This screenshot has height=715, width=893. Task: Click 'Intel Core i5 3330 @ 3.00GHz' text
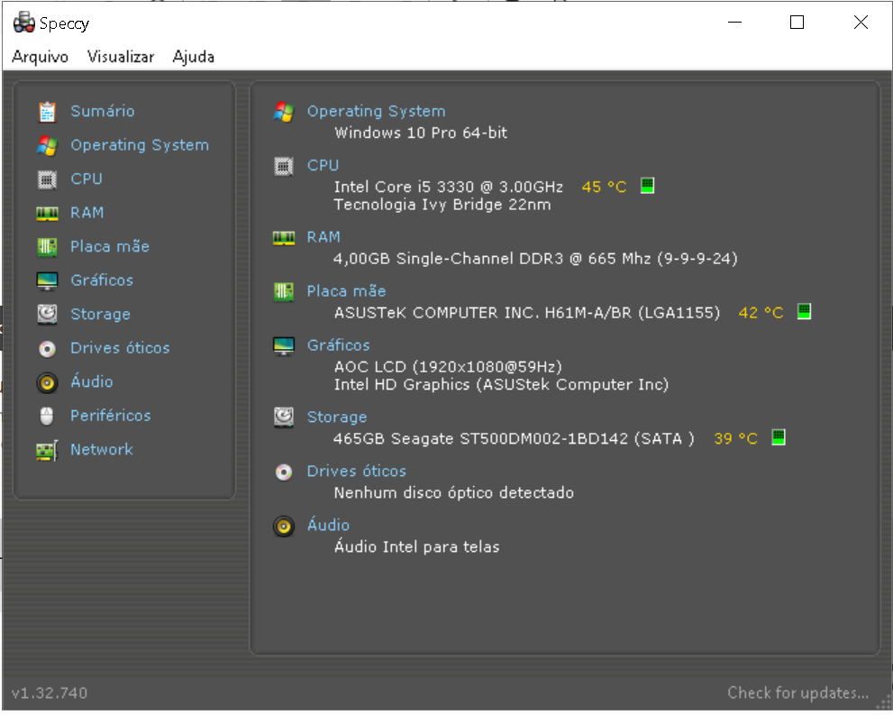(449, 187)
